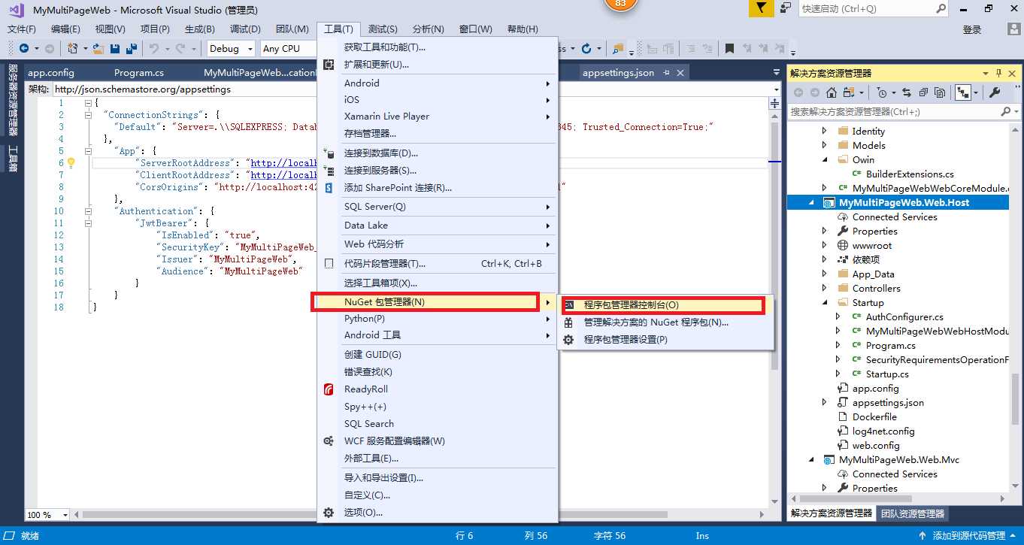Viewport: 1024px width, 545px height.
Task: Click the Collapse All icon in Solution Explorer
Action: pos(923,92)
